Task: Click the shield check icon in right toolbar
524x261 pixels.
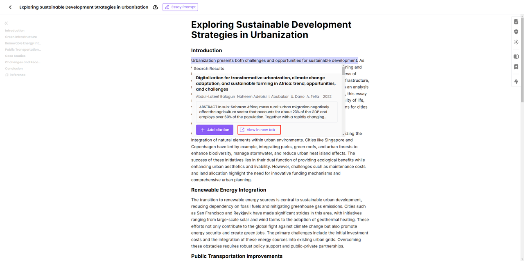Action: [516, 32]
